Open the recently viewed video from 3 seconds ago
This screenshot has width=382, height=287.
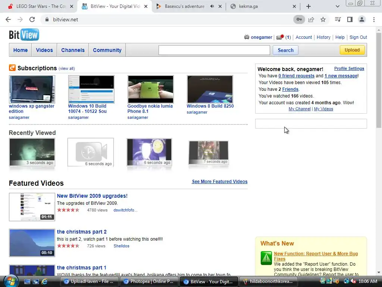click(32, 152)
